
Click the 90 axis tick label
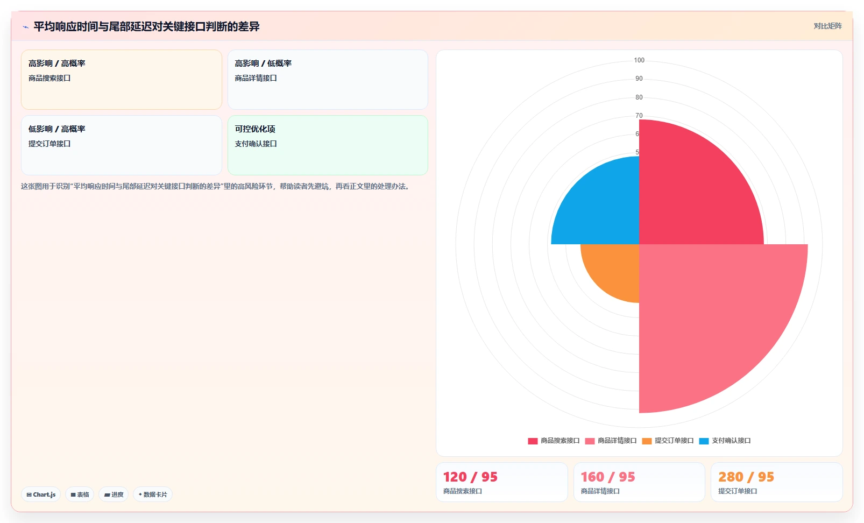639,79
